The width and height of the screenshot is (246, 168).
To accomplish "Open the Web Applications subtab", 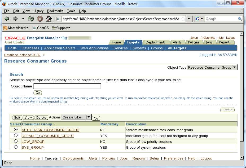I will [x=94, y=48].
